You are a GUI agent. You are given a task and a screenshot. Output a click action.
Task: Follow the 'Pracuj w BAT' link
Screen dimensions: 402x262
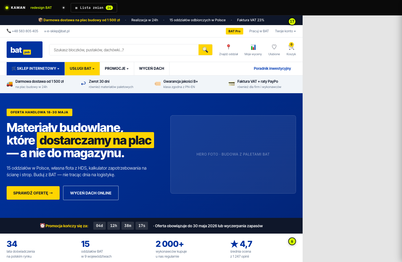pos(259,31)
